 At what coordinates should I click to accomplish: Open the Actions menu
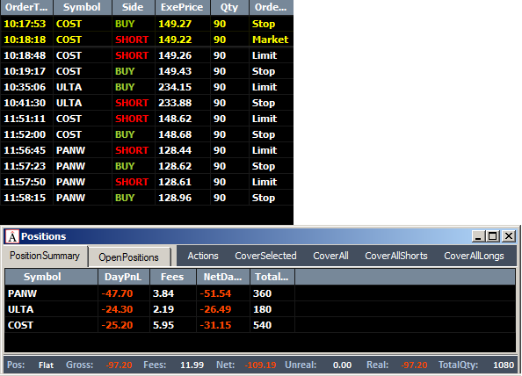(203, 256)
